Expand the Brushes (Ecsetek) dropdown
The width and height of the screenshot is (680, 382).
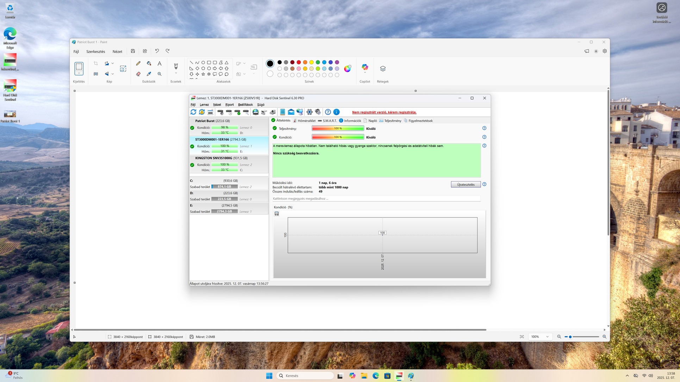pos(176,73)
